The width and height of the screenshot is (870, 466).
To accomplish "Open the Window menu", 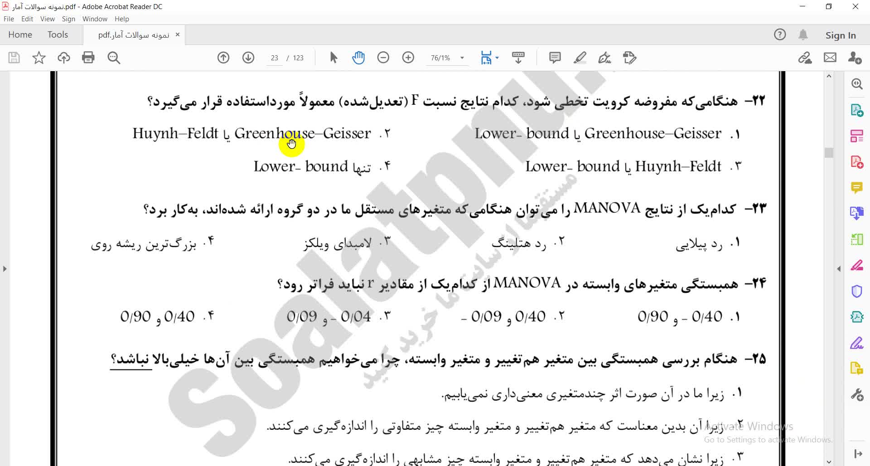I will pyautogui.click(x=95, y=19).
